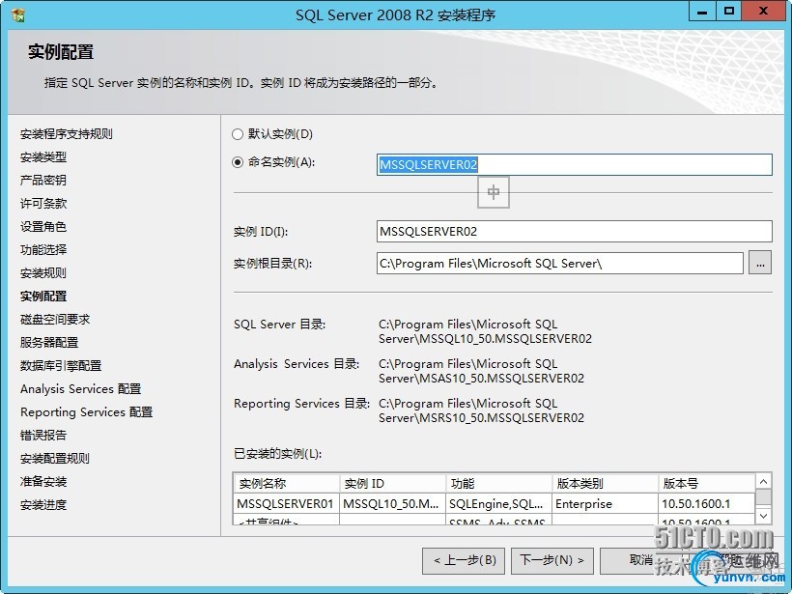Select 设置角色 step in sidebar
The width and height of the screenshot is (792, 594).
[43, 227]
